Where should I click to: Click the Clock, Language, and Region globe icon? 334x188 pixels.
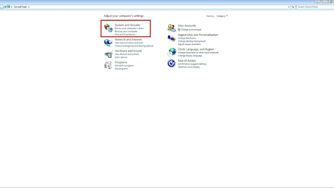[x=171, y=52]
